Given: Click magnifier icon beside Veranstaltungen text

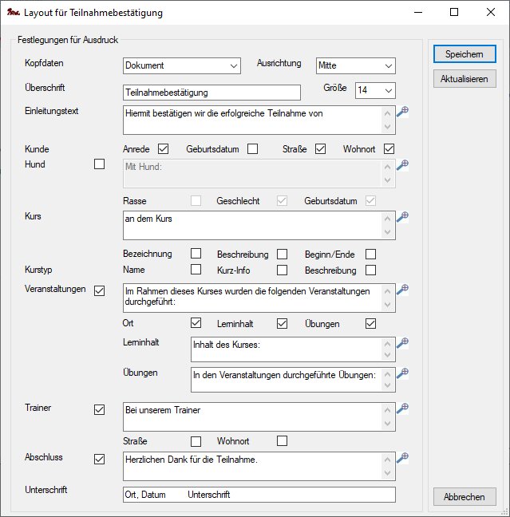Looking at the screenshot, I should (x=403, y=289).
